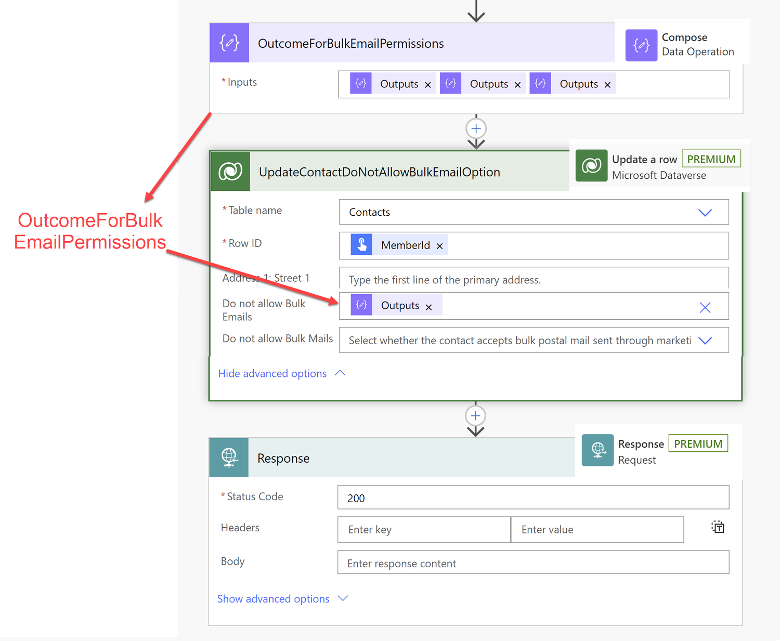Click the Response Request connector icon
Screen dimensions: 780x641
click(x=597, y=450)
